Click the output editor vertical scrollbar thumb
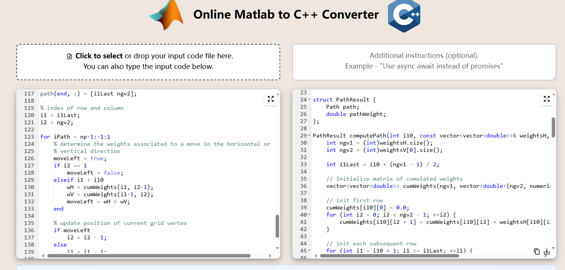The image size is (565, 270). (553, 127)
